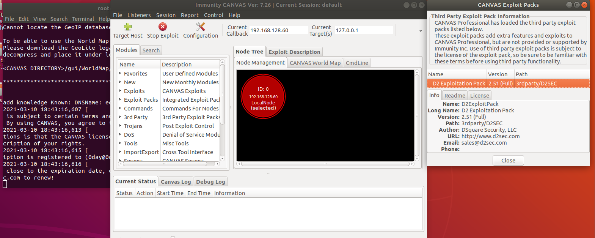Select the Modules tab
Screen dimensions: 595x238
point(127,50)
